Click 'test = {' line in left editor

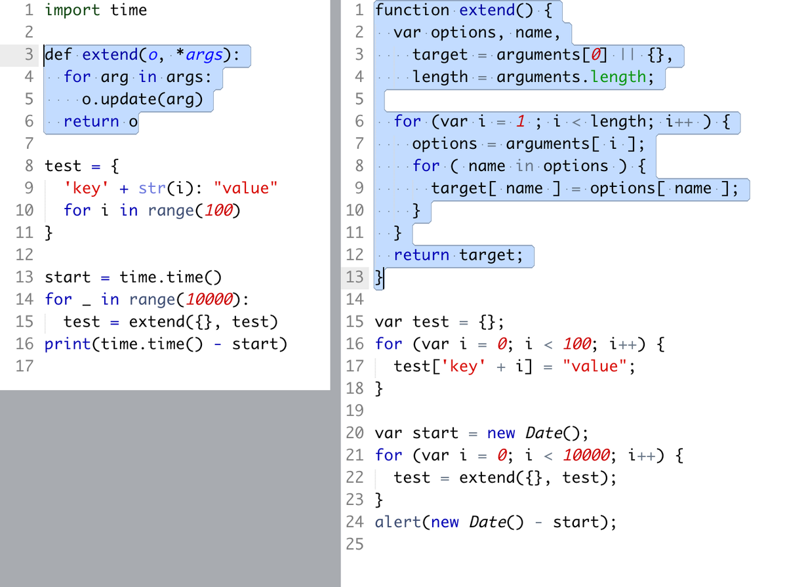pyautogui.click(x=81, y=166)
